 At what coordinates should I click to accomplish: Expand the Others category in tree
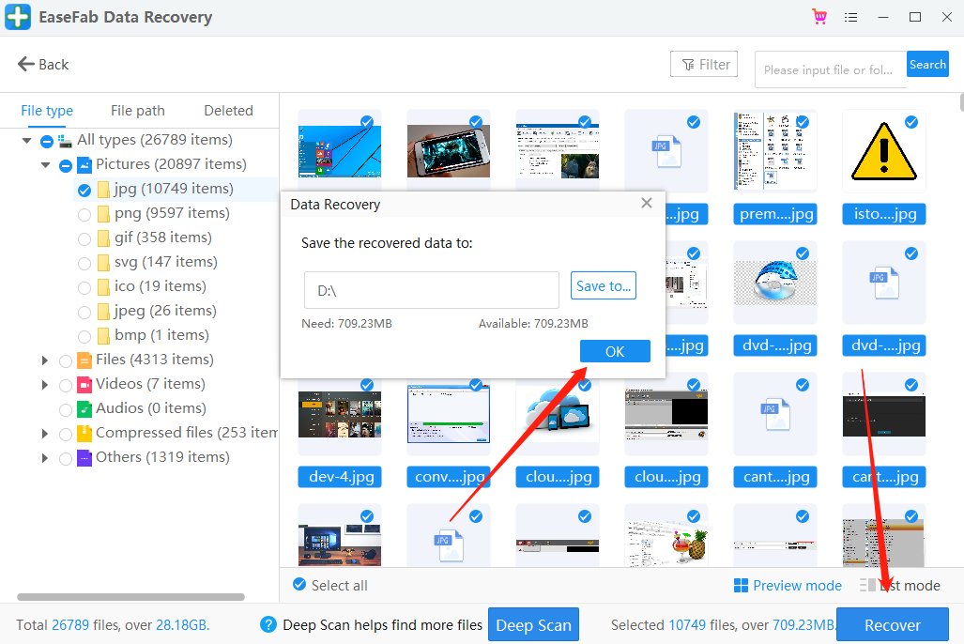click(x=45, y=457)
